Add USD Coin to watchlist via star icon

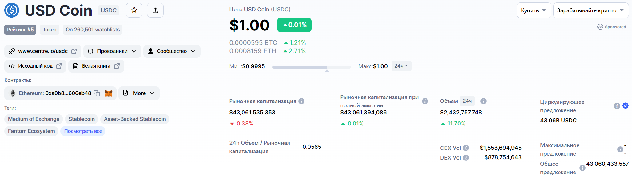pyautogui.click(x=134, y=10)
